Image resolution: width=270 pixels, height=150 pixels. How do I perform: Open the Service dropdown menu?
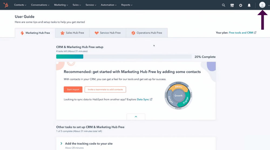click(91, 5)
